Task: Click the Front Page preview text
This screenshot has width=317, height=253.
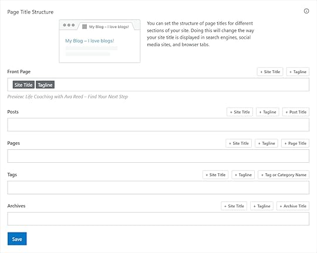Action: point(68,97)
